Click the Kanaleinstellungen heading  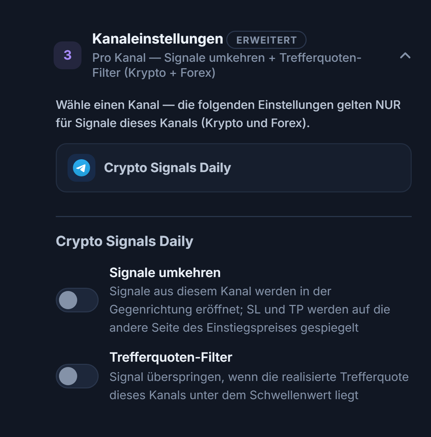pyautogui.click(x=158, y=39)
